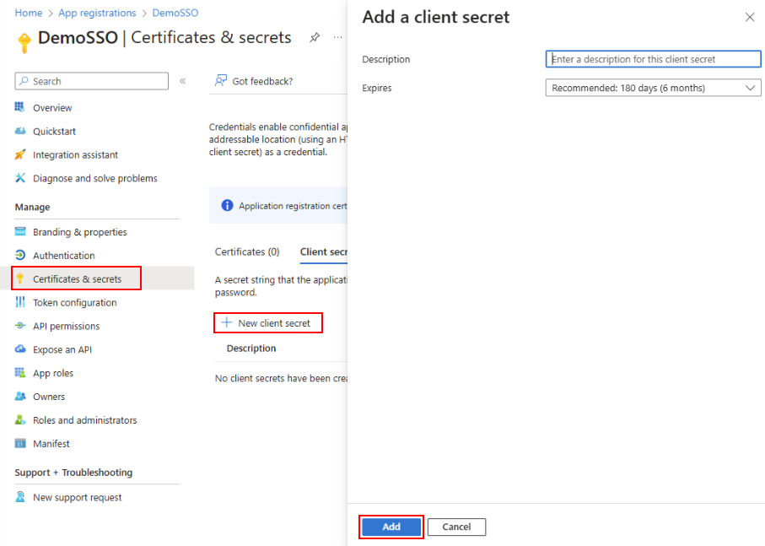The width and height of the screenshot is (765, 546).
Task: Click the Token configuration icon
Action: 20,303
